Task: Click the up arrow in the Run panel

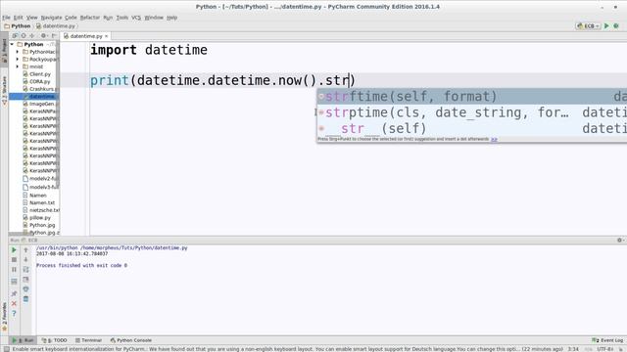Action: 26,250
